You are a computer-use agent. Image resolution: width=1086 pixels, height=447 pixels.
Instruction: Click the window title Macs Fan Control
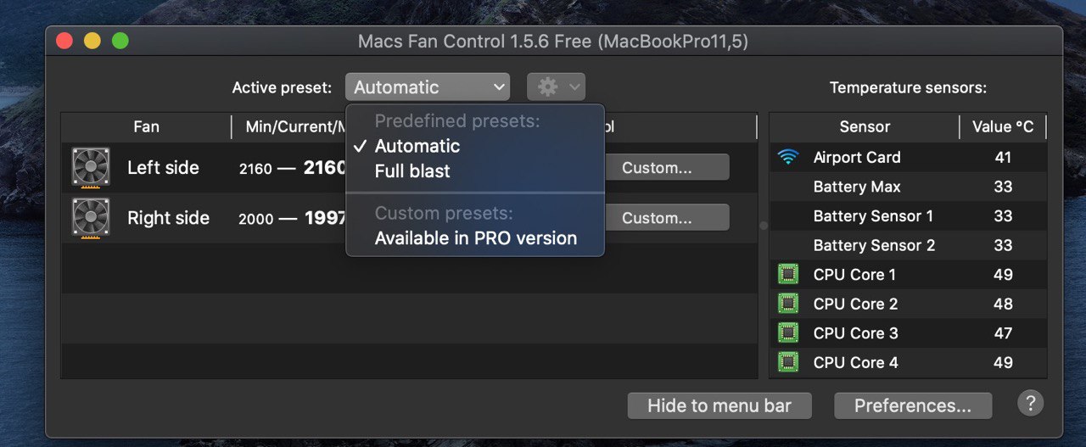(553, 41)
